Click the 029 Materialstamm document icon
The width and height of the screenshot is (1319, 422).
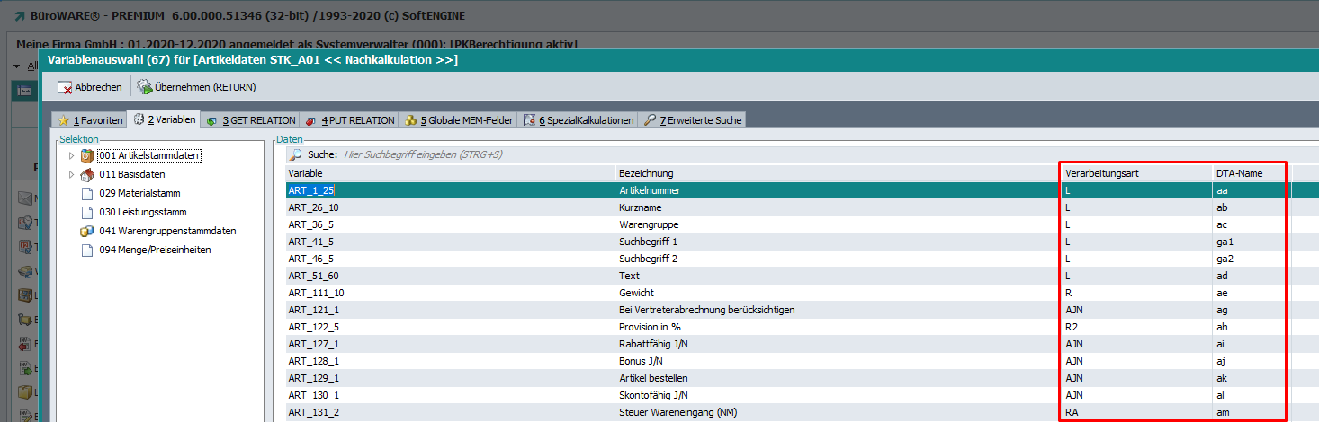pos(87,193)
